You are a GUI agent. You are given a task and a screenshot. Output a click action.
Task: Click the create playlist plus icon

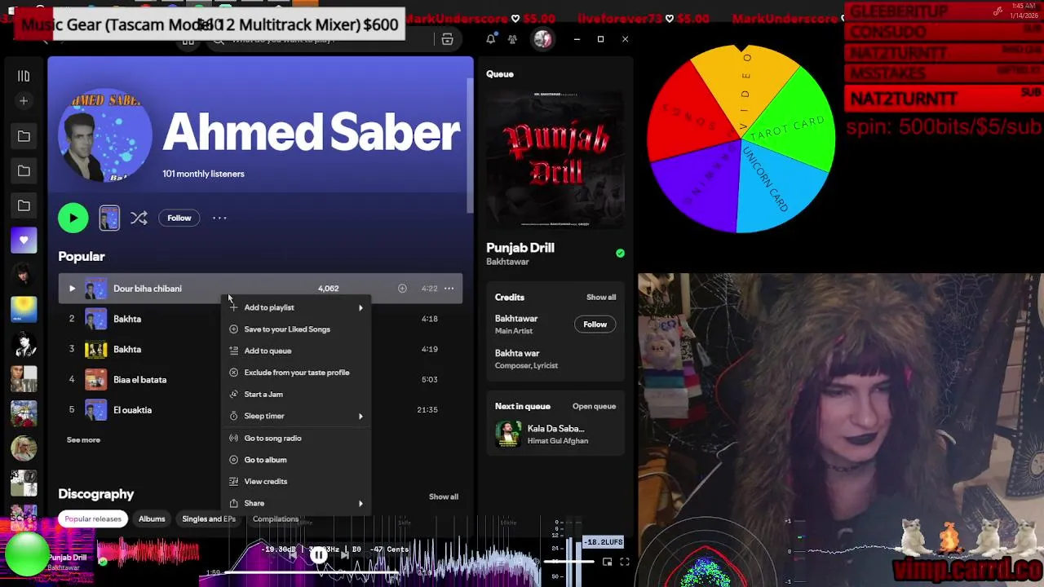24,101
